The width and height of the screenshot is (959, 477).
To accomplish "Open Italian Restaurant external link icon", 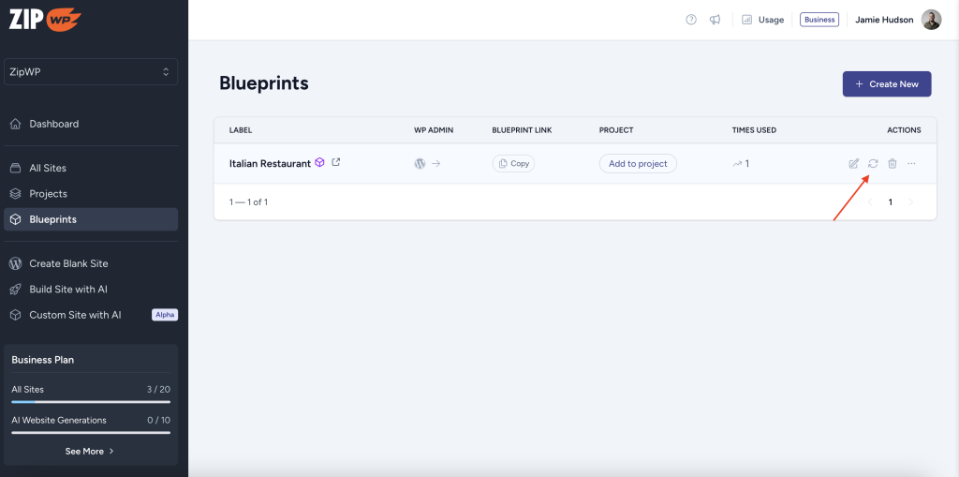I will coord(336,162).
